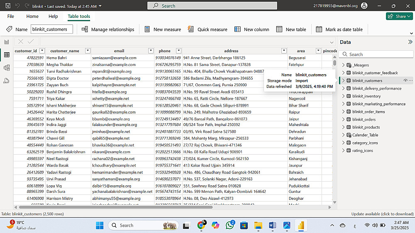415x233 pixels.
Task: Switch to Report view icon
Action: click(x=7, y=42)
